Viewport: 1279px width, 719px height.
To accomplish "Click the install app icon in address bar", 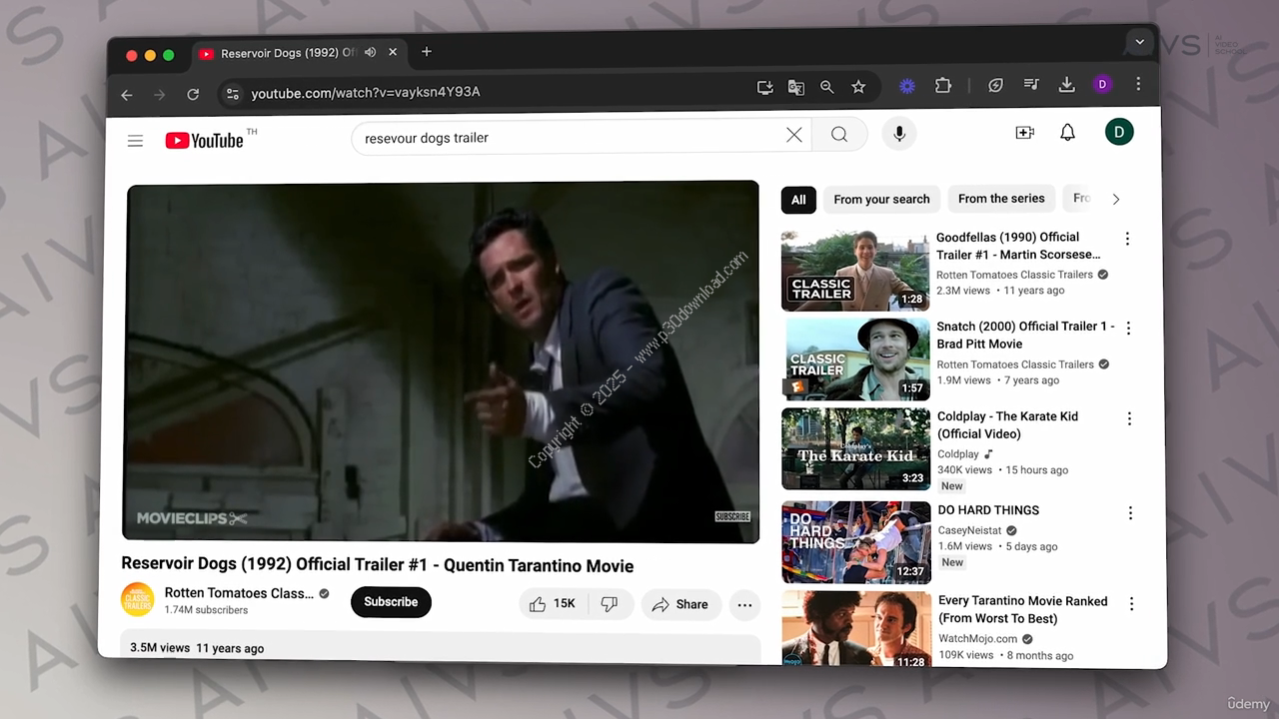I will click(x=764, y=88).
